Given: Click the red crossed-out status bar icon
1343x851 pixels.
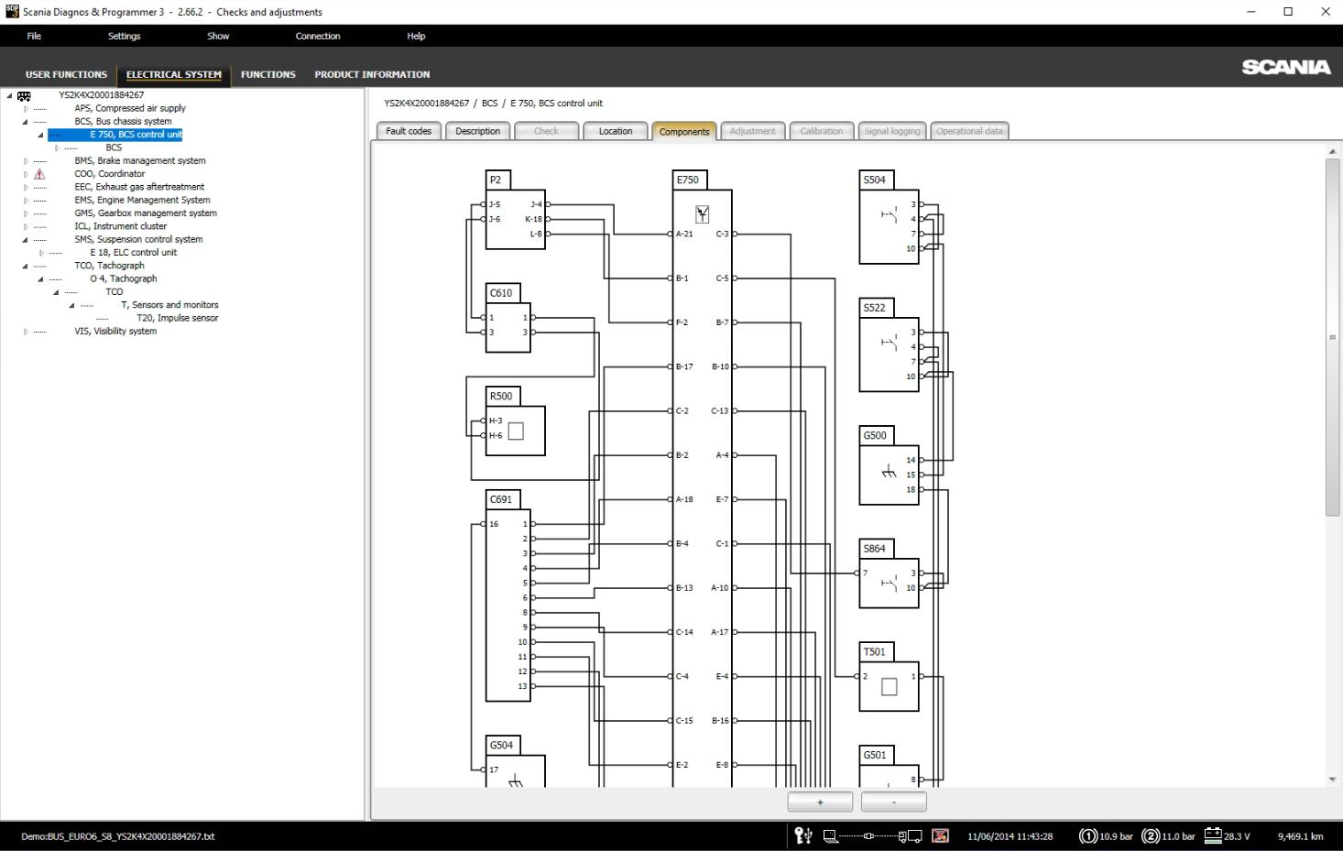Looking at the screenshot, I should pyautogui.click(x=940, y=835).
